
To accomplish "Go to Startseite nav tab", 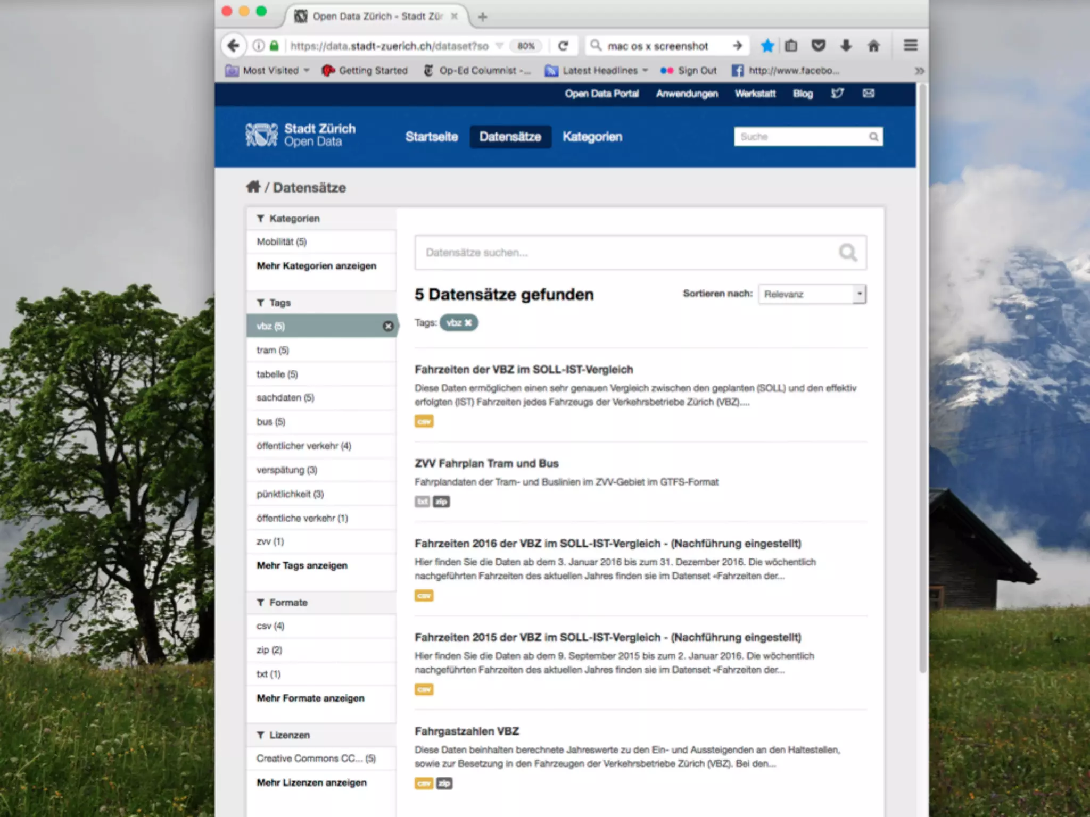I will pos(431,137).
